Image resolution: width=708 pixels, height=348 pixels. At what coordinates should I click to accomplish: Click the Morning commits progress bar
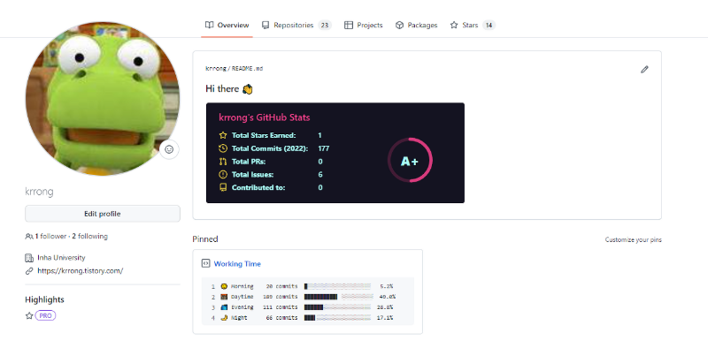(x=337, y=286)
